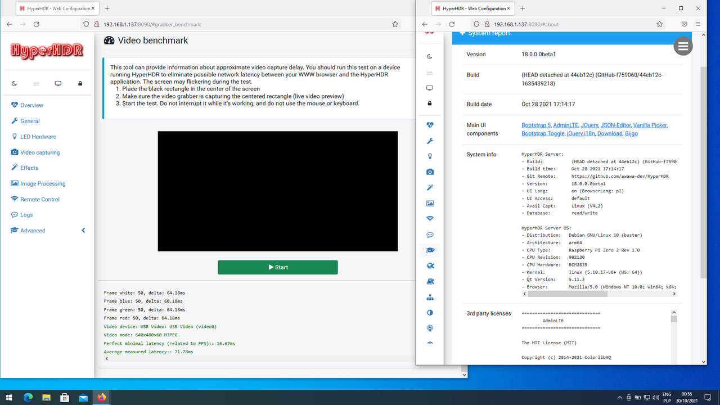The height and width of the screenshot is (405, 720).
Task: Click the ENG PLP language indicator in taskbar
Action: coord(667,397)
